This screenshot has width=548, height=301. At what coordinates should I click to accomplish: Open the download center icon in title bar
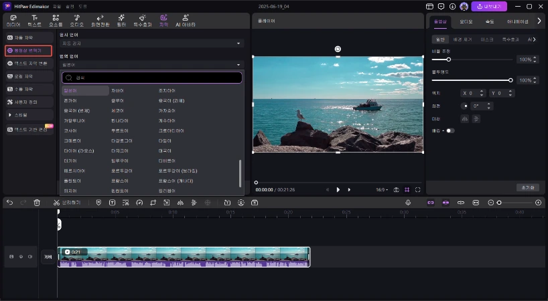[x=453, y=6]
